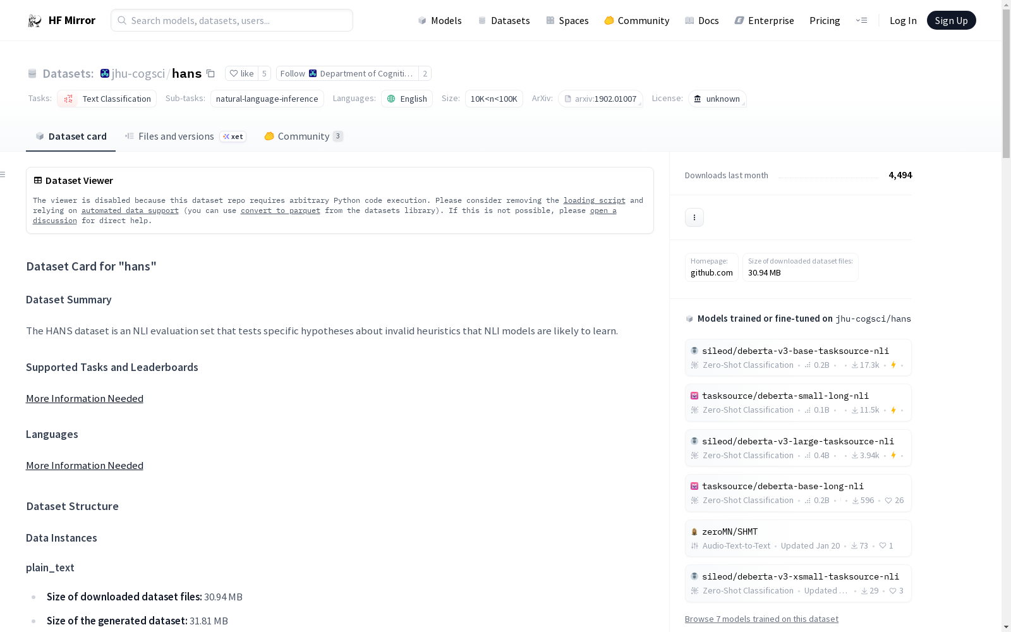Browse 7 models trained on this dataset
This screenshot has height=632, width=1011.
coord(761,619)
